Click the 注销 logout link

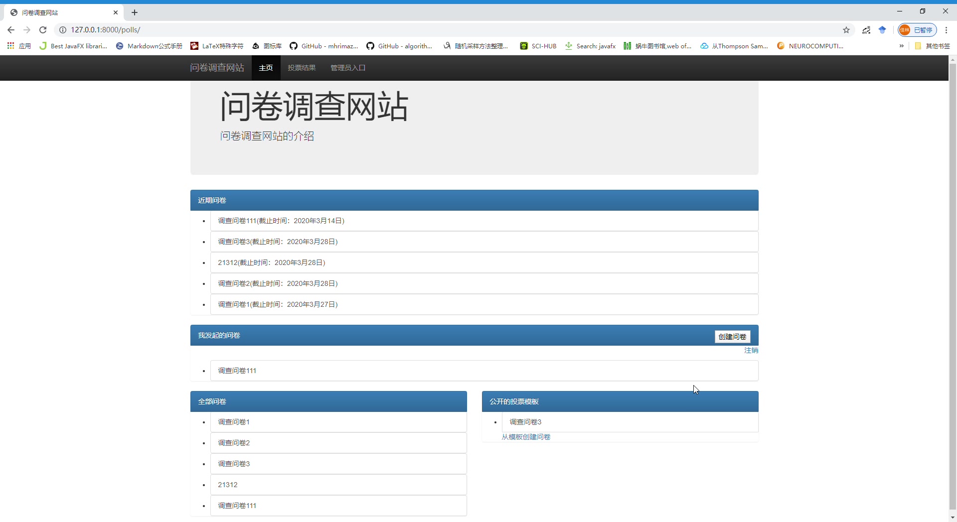[751, 350]
